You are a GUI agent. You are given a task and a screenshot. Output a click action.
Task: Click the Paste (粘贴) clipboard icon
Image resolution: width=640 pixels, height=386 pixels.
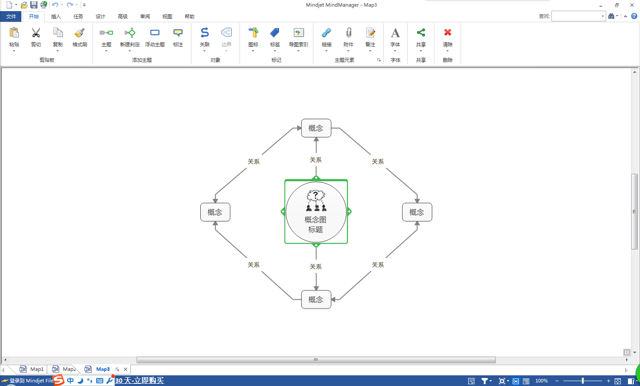pos(14,32)
